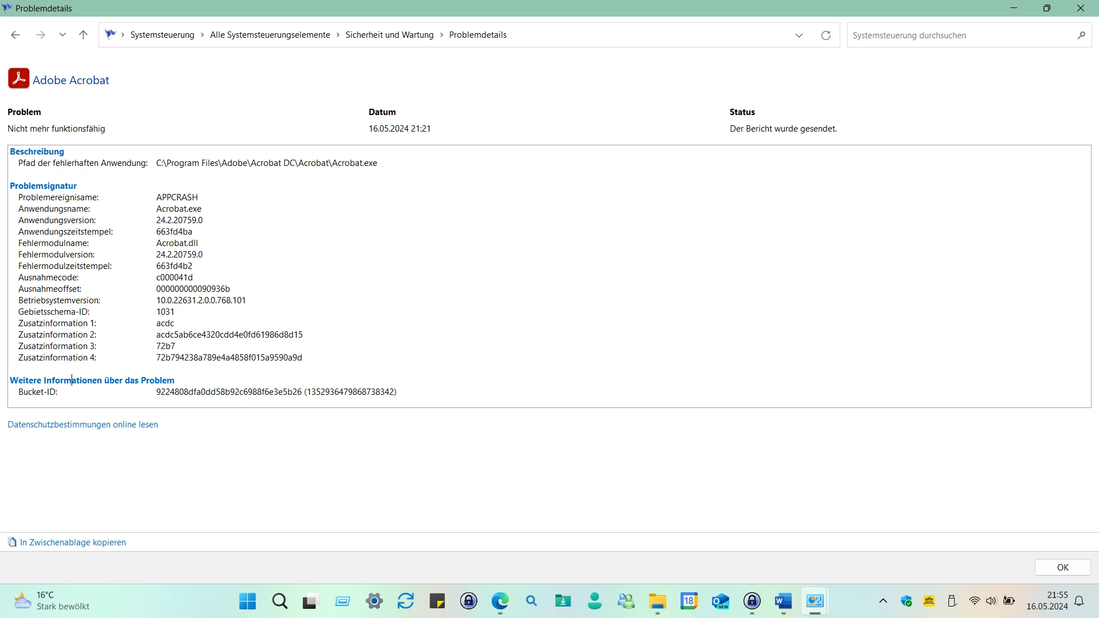Open the notification bell in tray
This screenshot has width=1099, height=618.
(x=1079, y=601)
